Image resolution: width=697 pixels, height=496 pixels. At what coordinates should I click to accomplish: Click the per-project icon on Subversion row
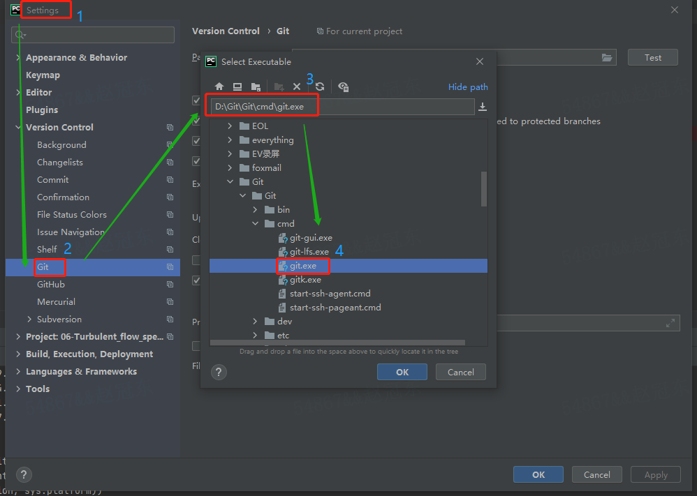(170, 320)
